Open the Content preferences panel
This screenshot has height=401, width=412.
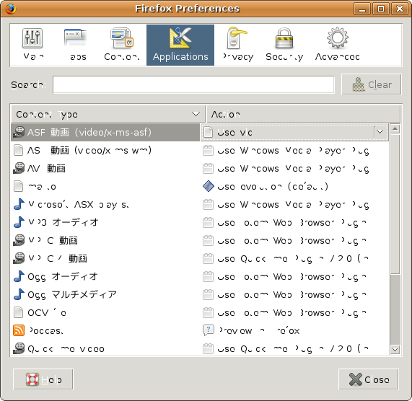point(122,45)
